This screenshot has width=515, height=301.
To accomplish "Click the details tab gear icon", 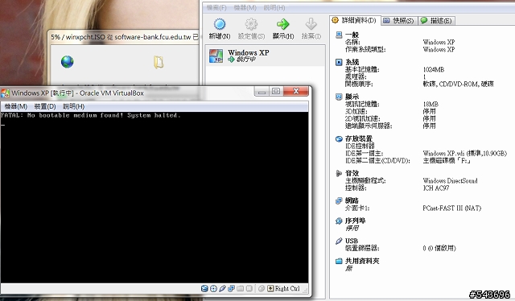I will [335, 20].
